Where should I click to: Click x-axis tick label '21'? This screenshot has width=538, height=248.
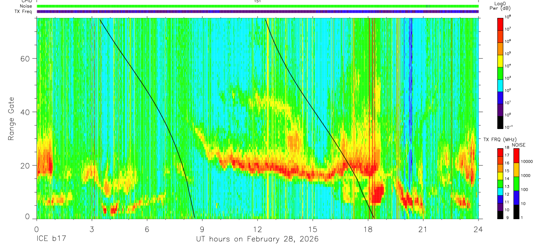423,229
